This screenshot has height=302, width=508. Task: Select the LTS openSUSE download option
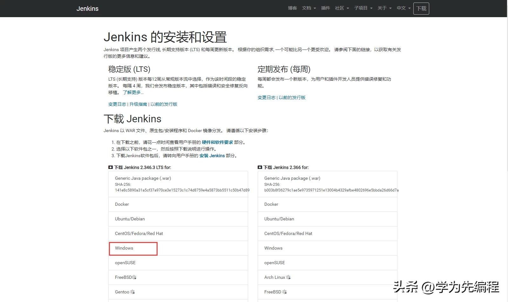pyautogui.click(x=178, y=263)
